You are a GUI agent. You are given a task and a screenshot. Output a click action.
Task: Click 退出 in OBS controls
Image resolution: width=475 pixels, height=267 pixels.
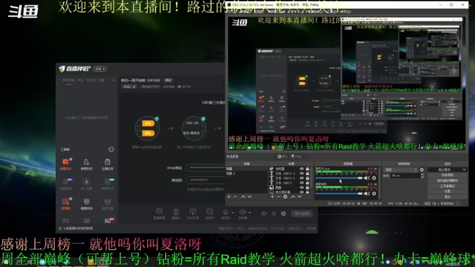coord(448,197)
